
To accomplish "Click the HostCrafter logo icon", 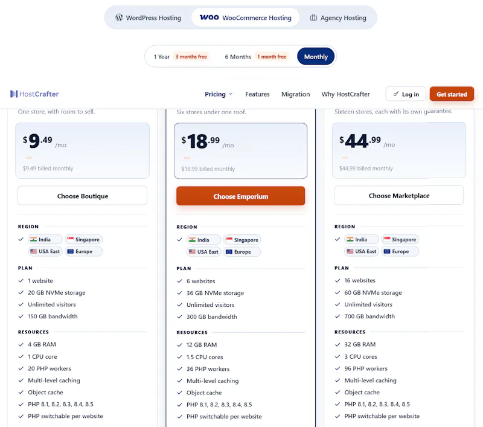I will click(14, 94).
